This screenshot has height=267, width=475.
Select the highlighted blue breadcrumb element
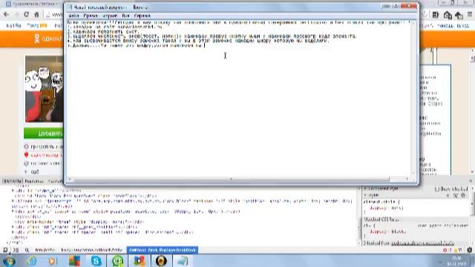coord(162,250)
